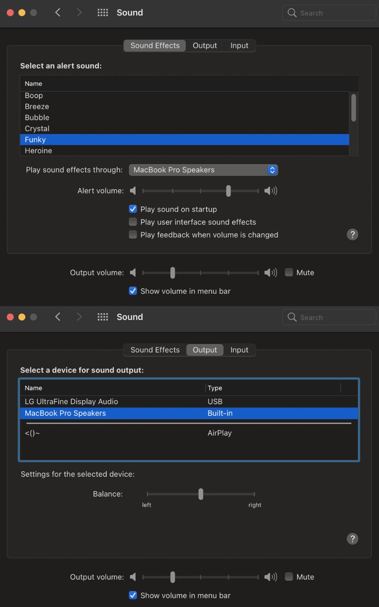The width and height of the screenshot is (379, 607).
Task: Click the Search field in the upper window
Action: tap(328, 13)
